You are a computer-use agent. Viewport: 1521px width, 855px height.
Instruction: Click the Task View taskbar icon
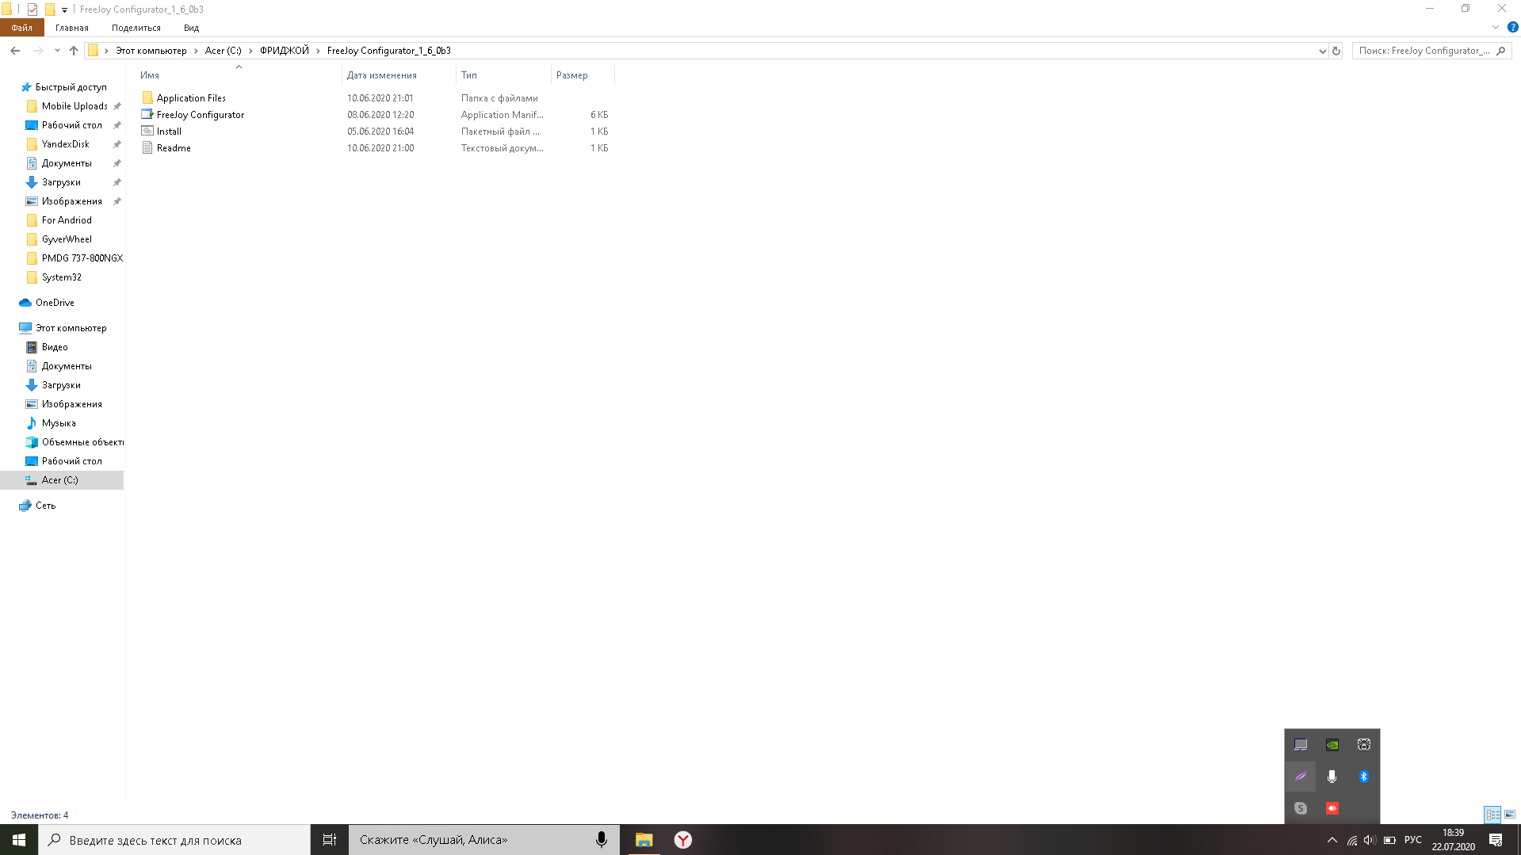point(329,840)
